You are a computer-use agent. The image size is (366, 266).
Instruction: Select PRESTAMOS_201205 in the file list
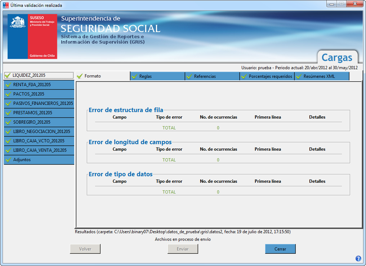pos(39,113)
